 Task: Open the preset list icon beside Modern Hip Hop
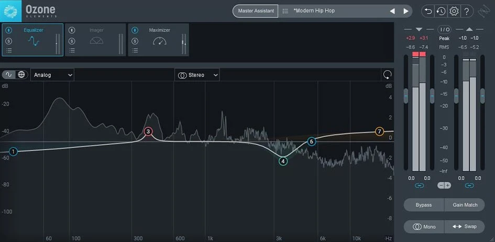285,11
